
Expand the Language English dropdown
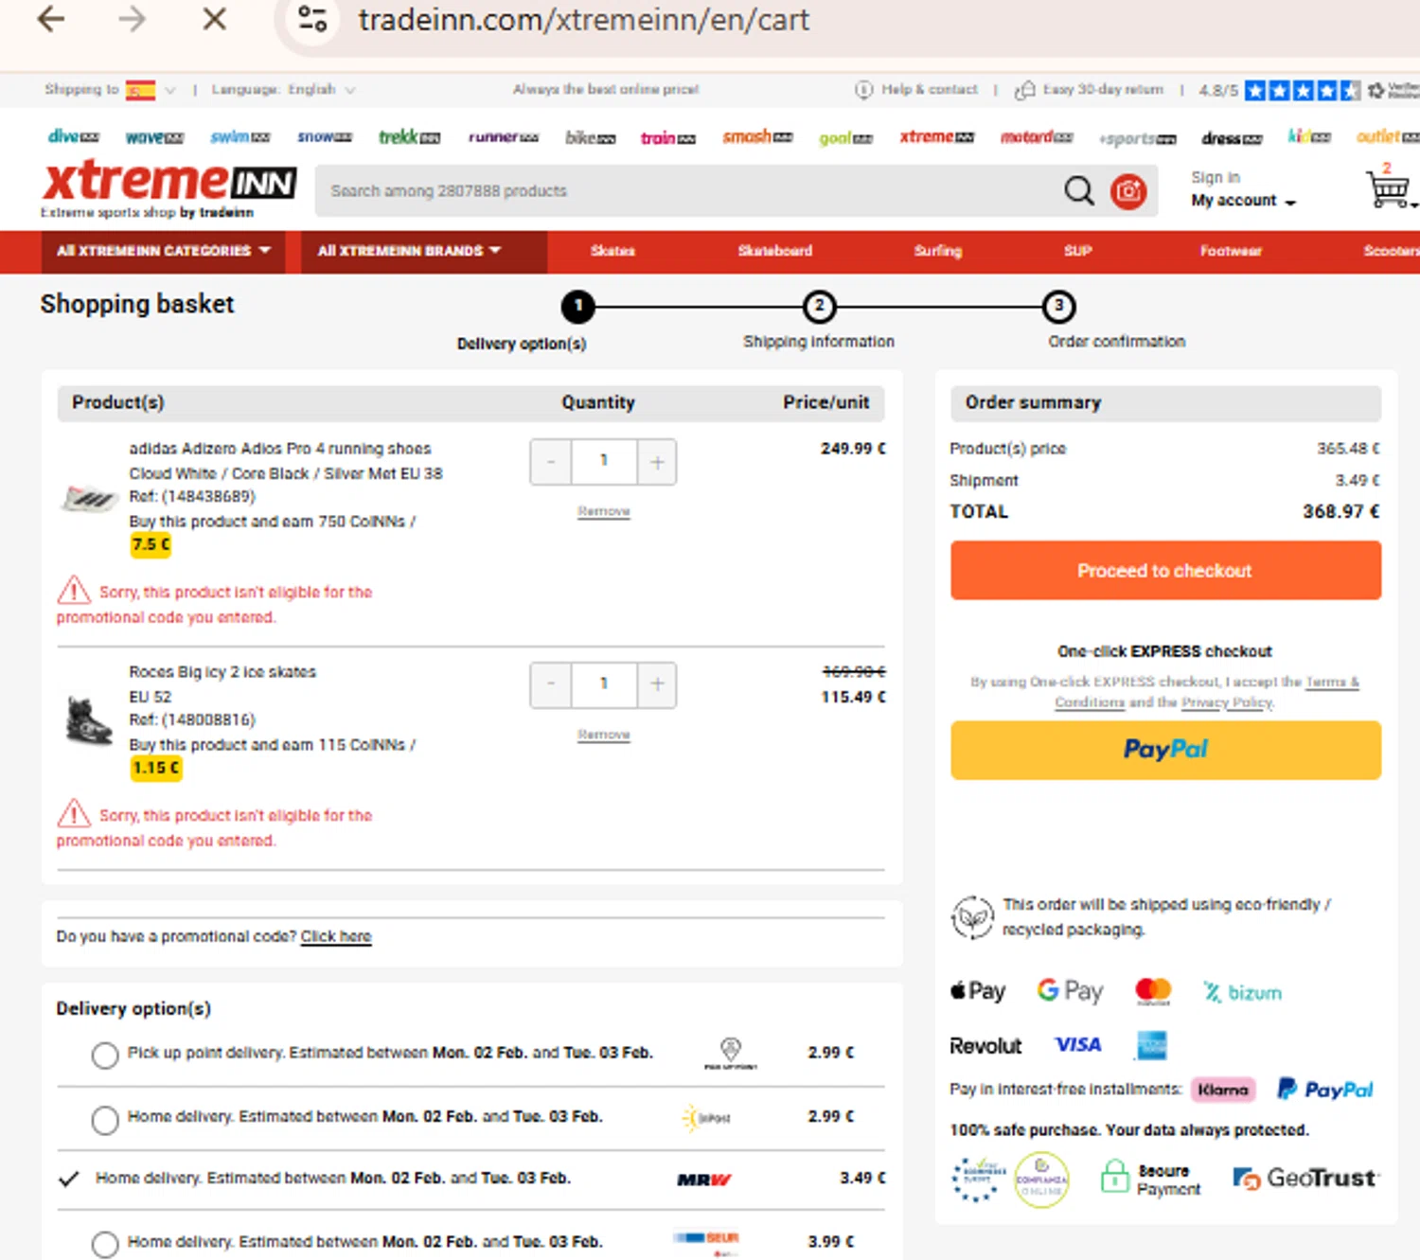pyautogui.click(x=283, y=90)
